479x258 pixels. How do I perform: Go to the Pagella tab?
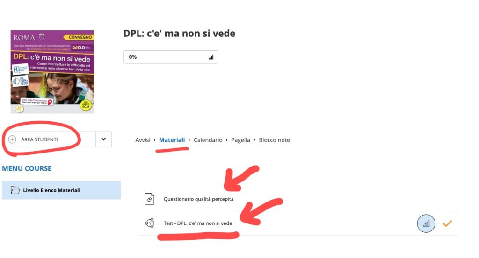tap(240, 140)
